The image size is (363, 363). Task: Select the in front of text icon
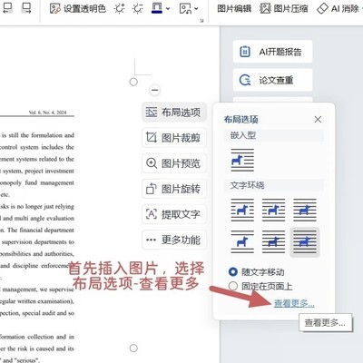305,242
